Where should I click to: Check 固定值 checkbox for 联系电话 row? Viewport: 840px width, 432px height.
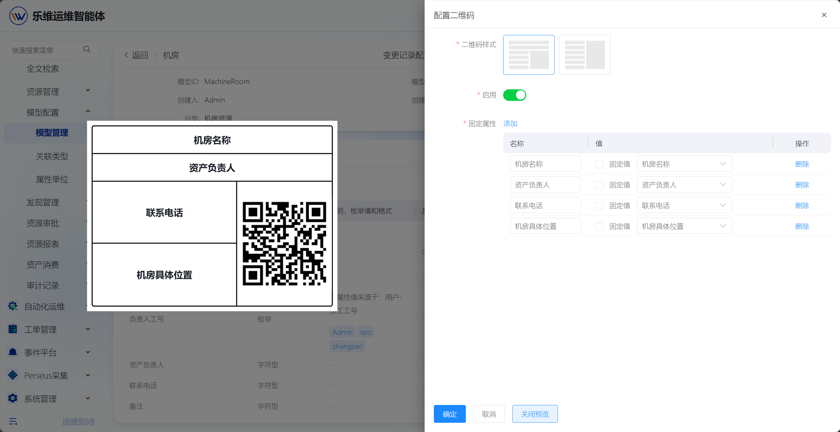(x=599, y=206)
